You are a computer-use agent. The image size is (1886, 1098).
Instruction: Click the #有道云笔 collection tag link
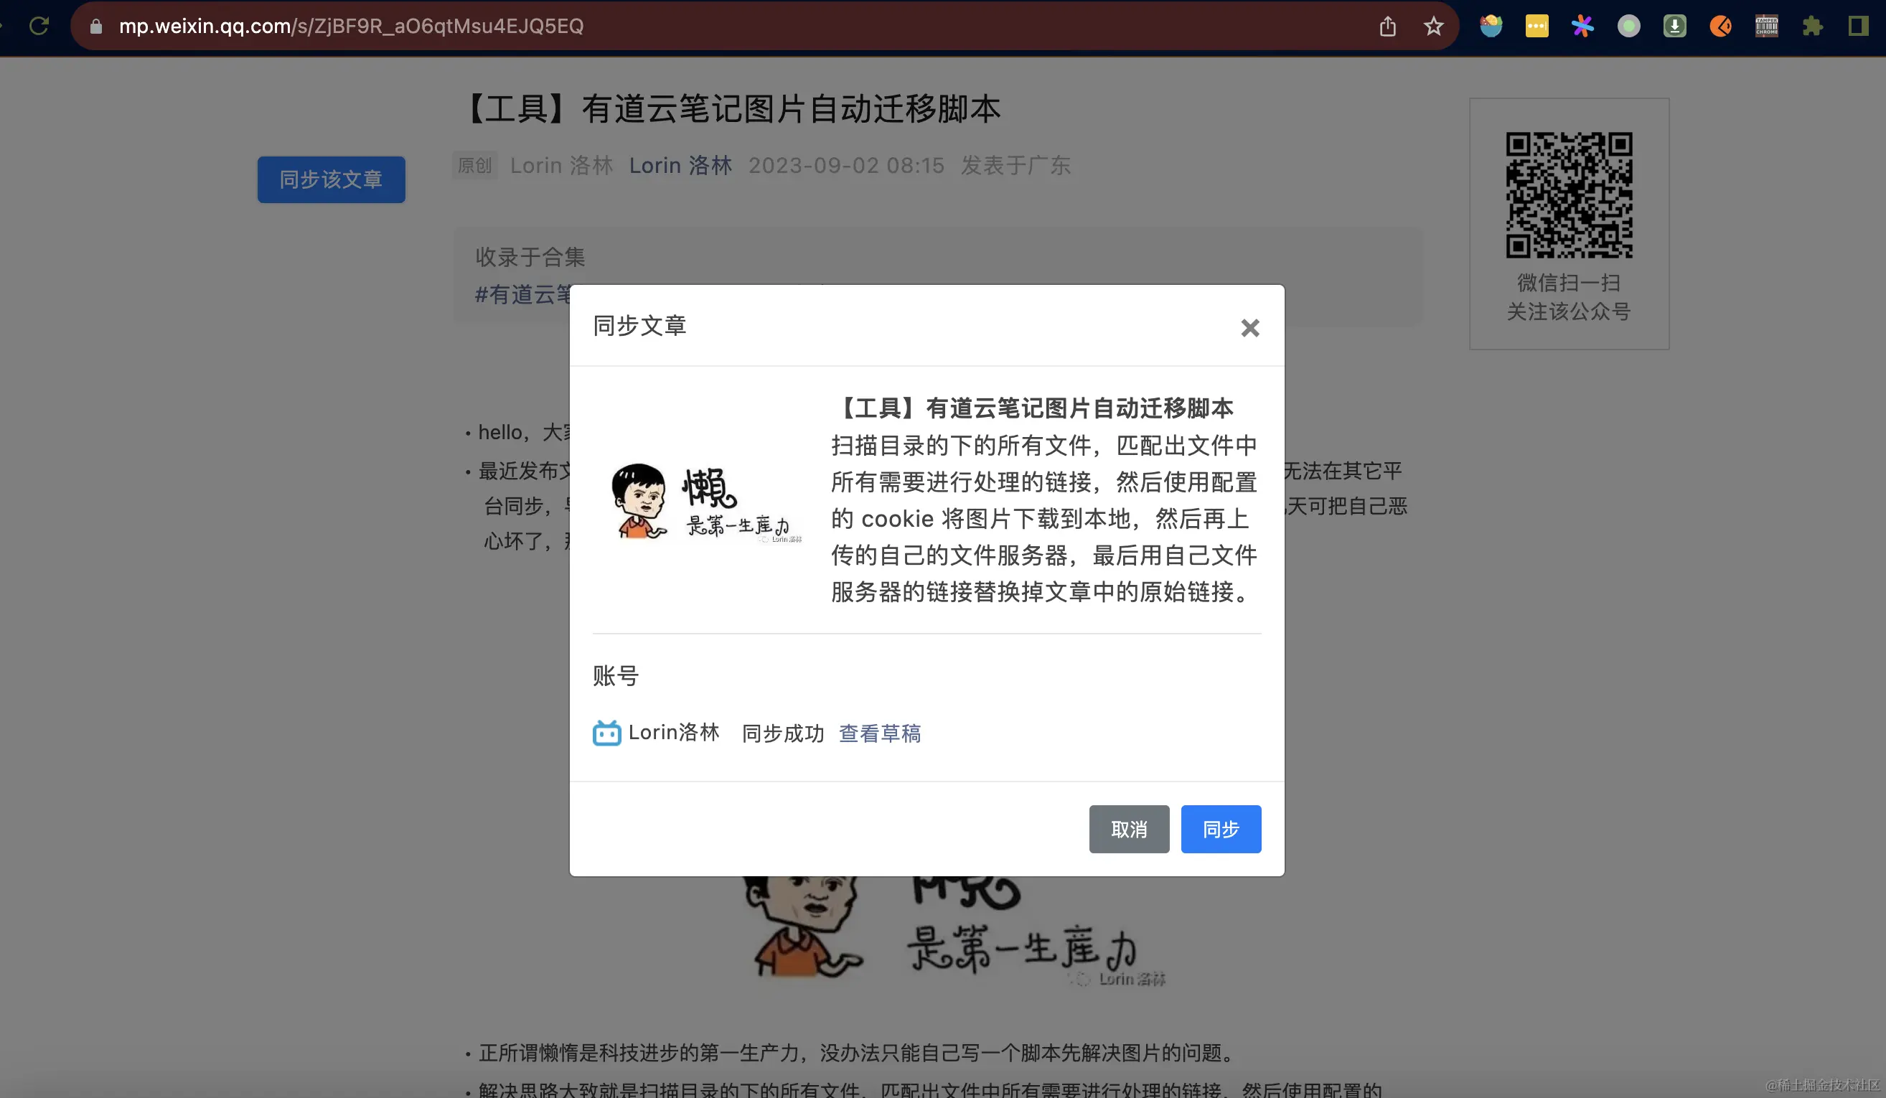coord(522,294)
